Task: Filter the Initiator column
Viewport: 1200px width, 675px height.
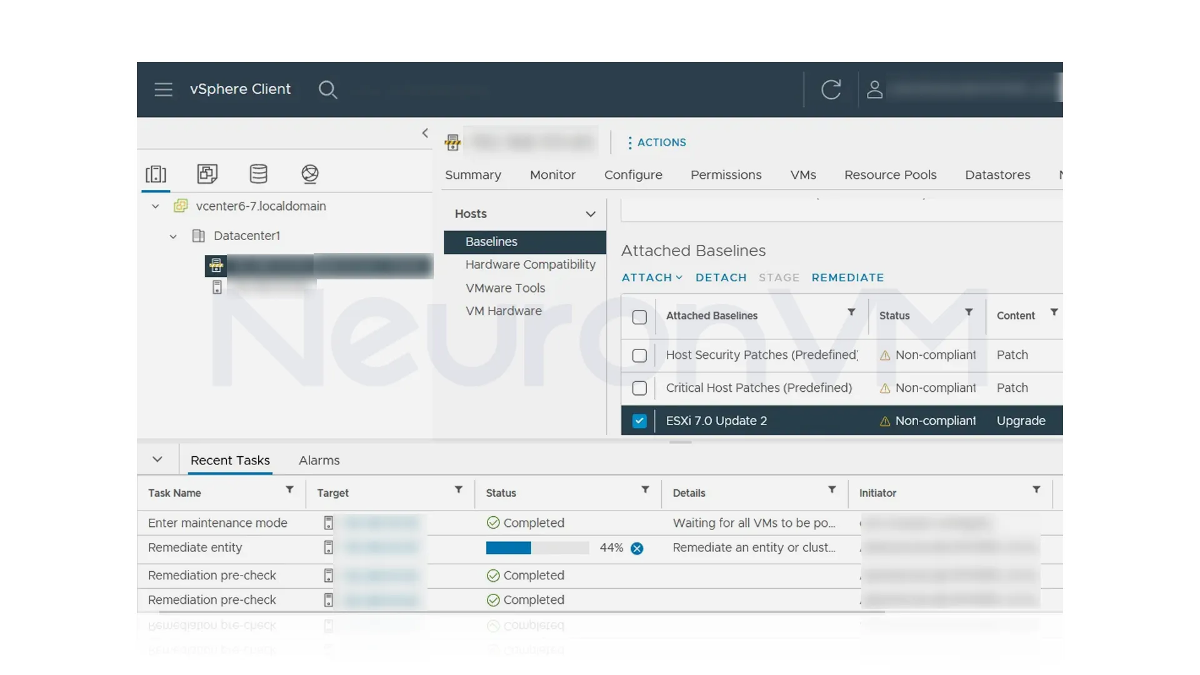Action: (x=1036, y=489)
